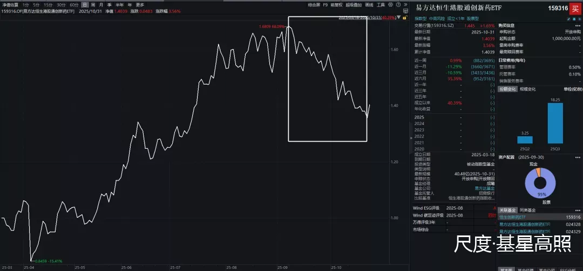
Task: Click the red 买 (buy) button
Action: 575,9
